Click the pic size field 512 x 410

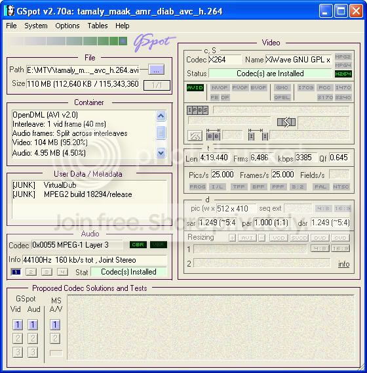(x=236, y=209)
